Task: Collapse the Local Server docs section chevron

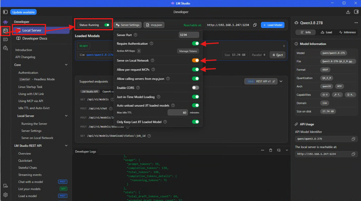Action: (x=66, y=116)
